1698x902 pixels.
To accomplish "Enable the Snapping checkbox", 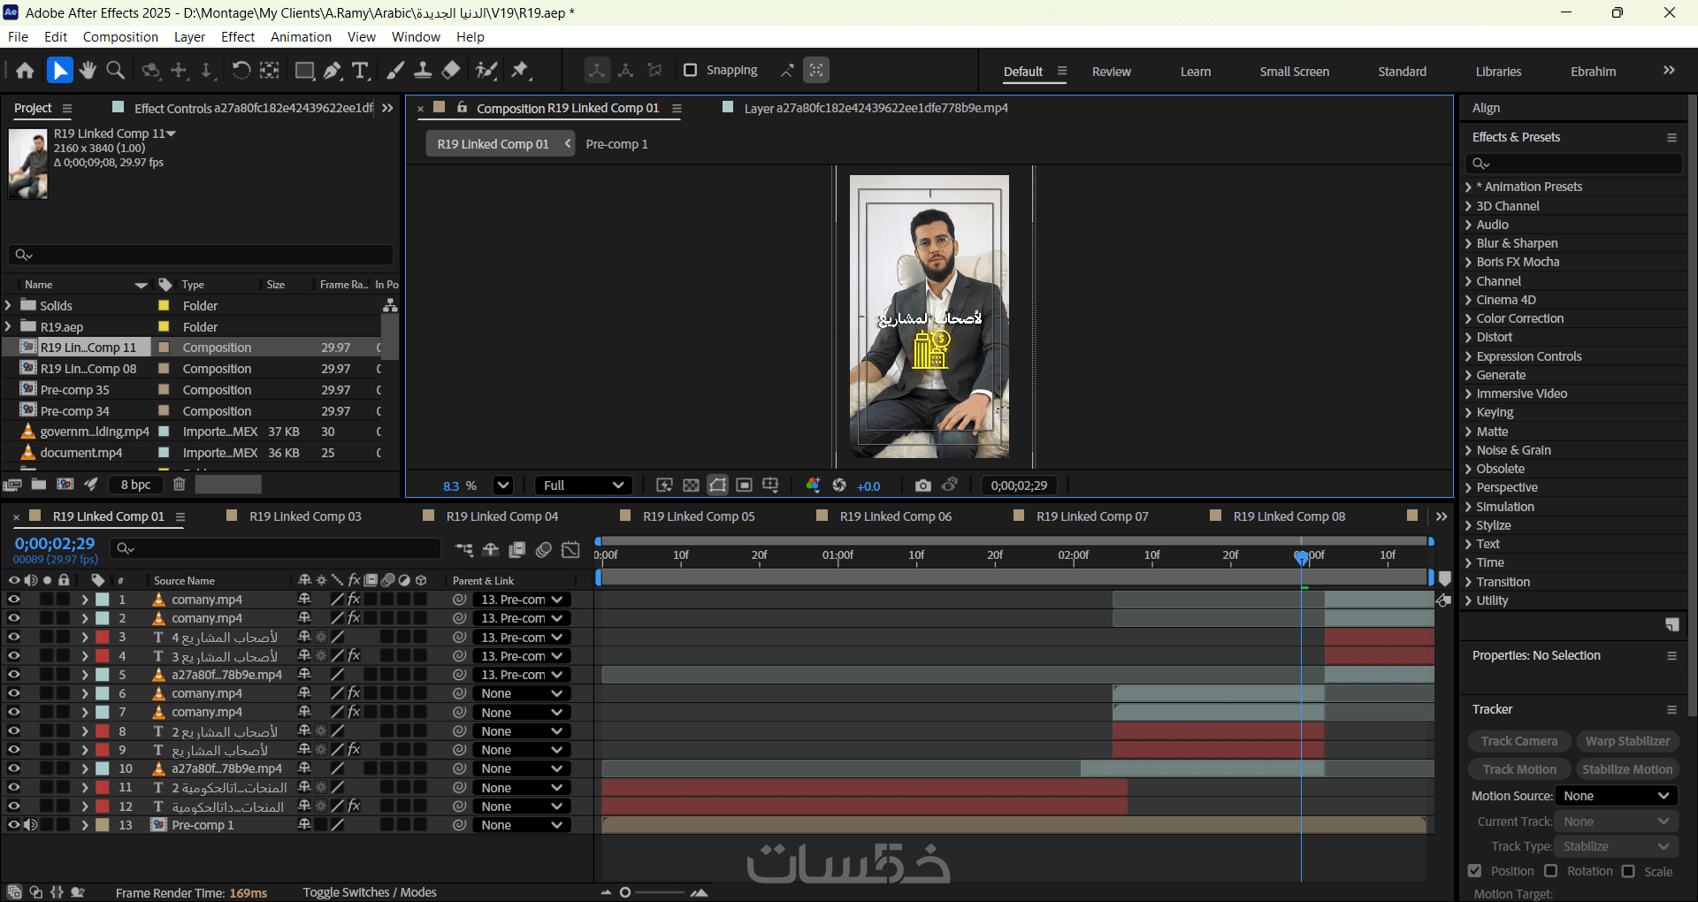I will tap(691, 71).
